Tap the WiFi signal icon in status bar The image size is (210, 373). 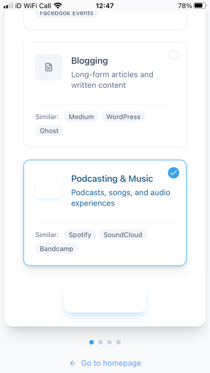pos(58,5)
